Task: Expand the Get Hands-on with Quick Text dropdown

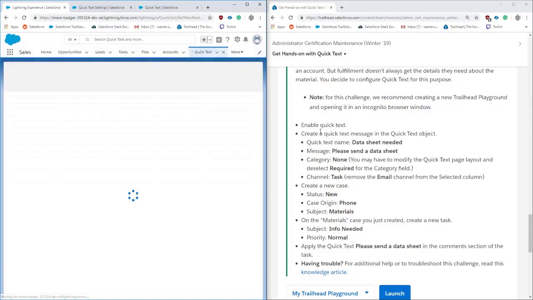Action: tap(309, 54)
